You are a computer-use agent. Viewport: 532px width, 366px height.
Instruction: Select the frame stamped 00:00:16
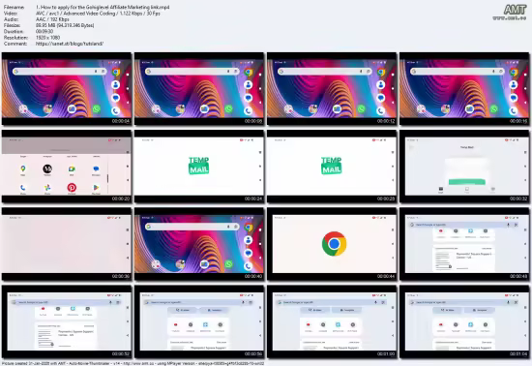point(464,89)
